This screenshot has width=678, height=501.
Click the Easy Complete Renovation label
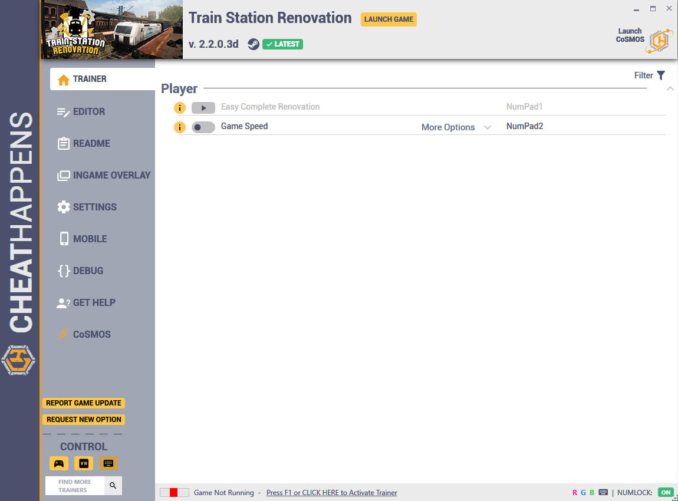pyautogui.click(x=270, y=107)
